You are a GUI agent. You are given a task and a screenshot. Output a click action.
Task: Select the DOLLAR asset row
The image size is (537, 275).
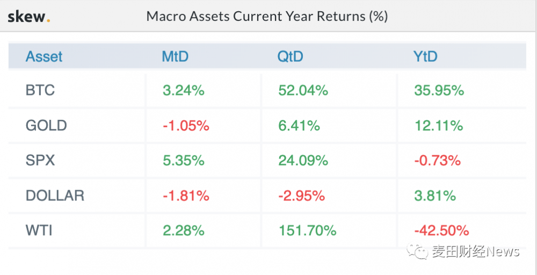[55, 196]
